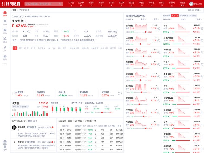Sort bank stocks by 换手

click(x=156, y=20)
